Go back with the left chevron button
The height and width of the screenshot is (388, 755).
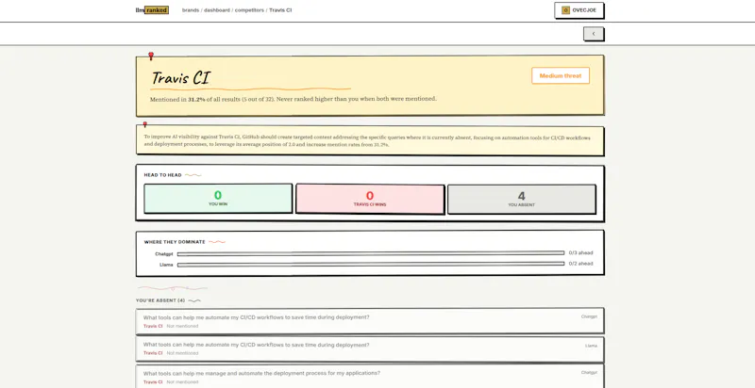click(x=594, y=34)
